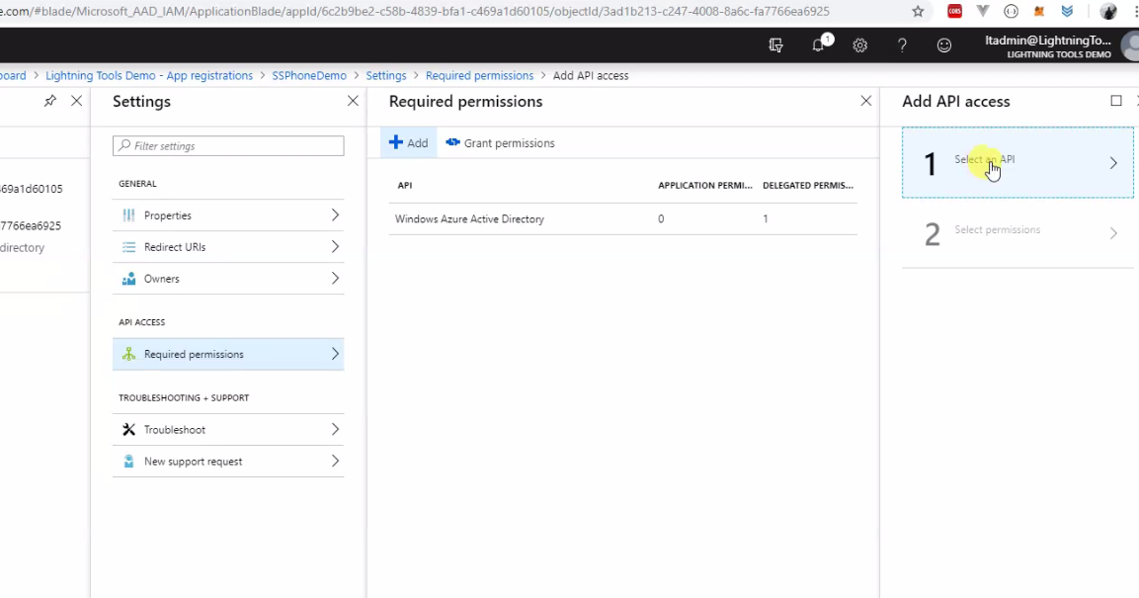Screen dimensions: 1139x598
Task: Open New support request
Action: 228,462
